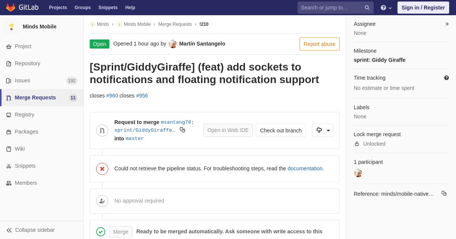Click the Minds Mobile lightbulb avatar
Screen dimensions: 456x239
point(11,27)
